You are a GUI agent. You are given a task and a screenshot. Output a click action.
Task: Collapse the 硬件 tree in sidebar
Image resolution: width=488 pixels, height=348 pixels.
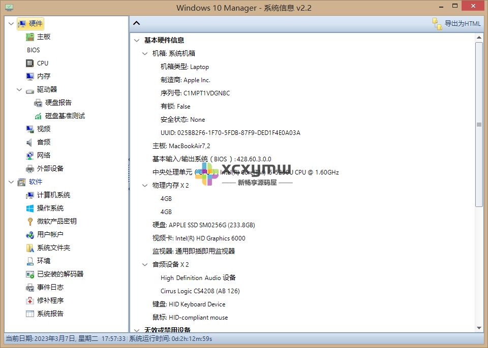pos(11,23)
